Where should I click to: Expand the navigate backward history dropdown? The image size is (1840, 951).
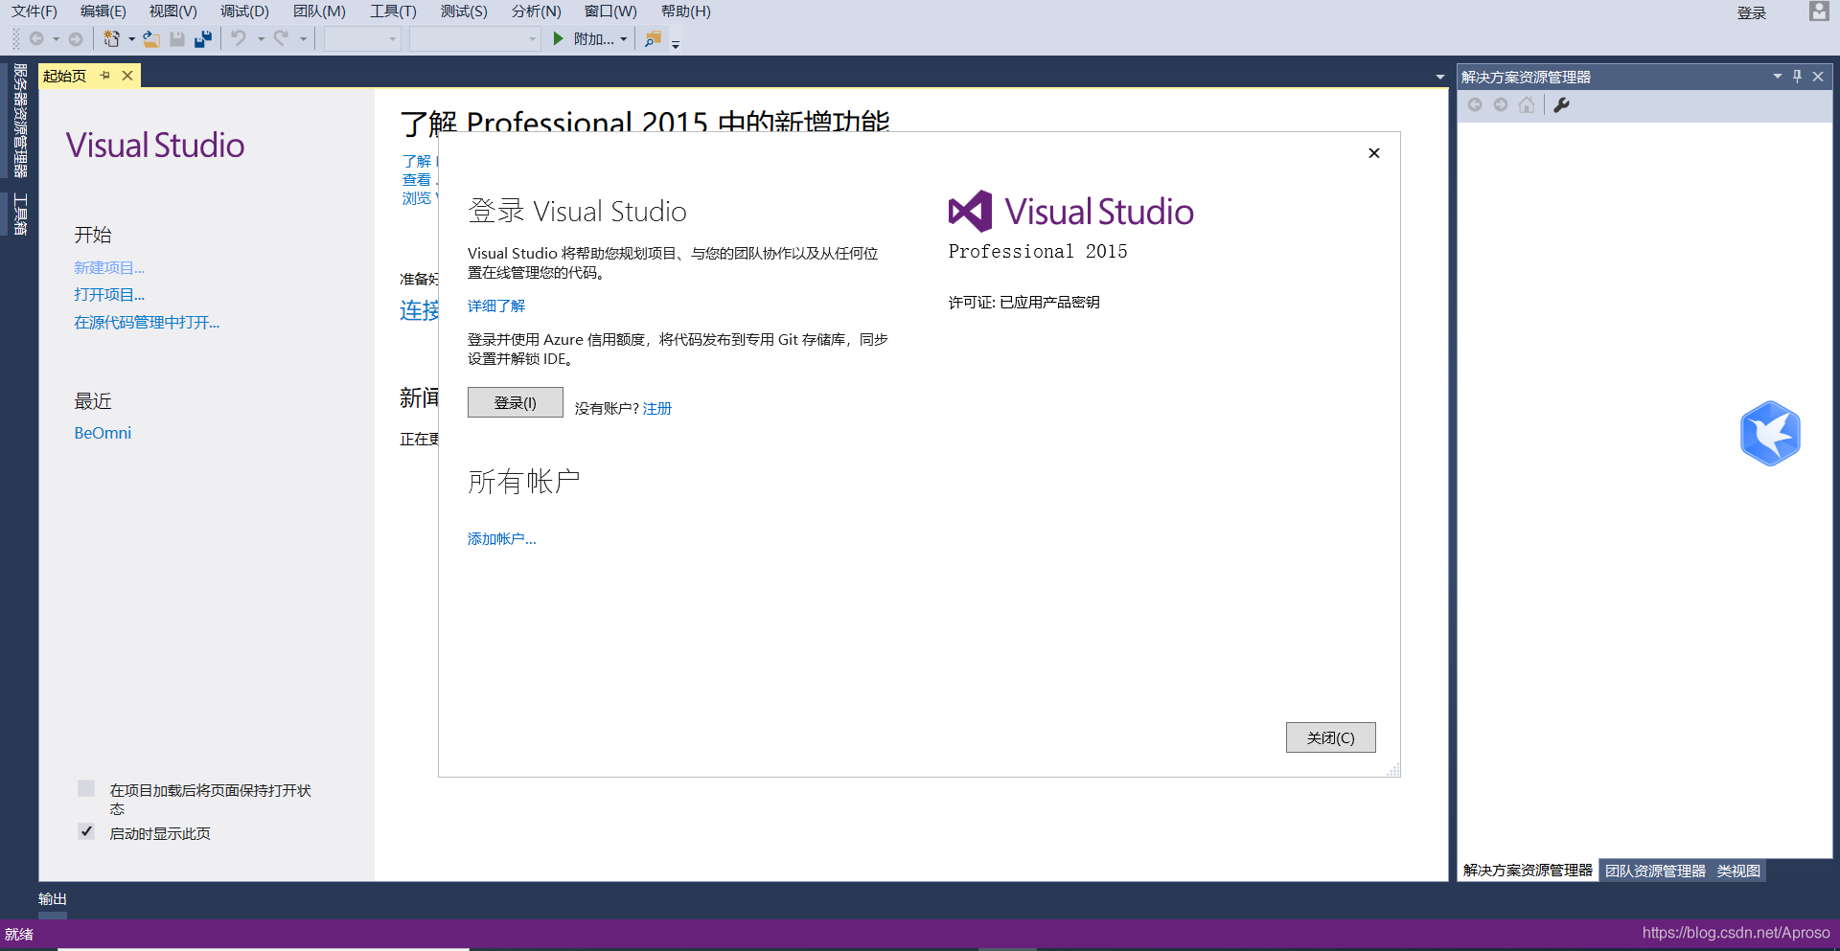pyautogui.click(x=56, y=39)
